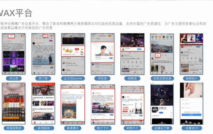Click the 边看边H5 label button
213x134 pixels.
click(x=192, y=128)
